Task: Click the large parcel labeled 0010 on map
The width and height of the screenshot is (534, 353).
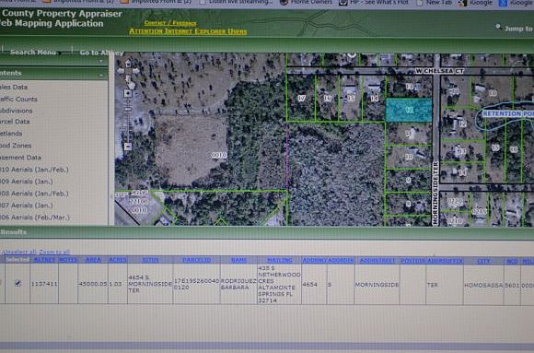Action: 219,155
